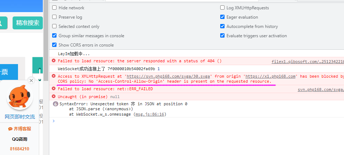Turn on Log XMLHttpRequests checkbox
Image resolution: width=344 pixels, height=155 pixels.
[222, 8]
